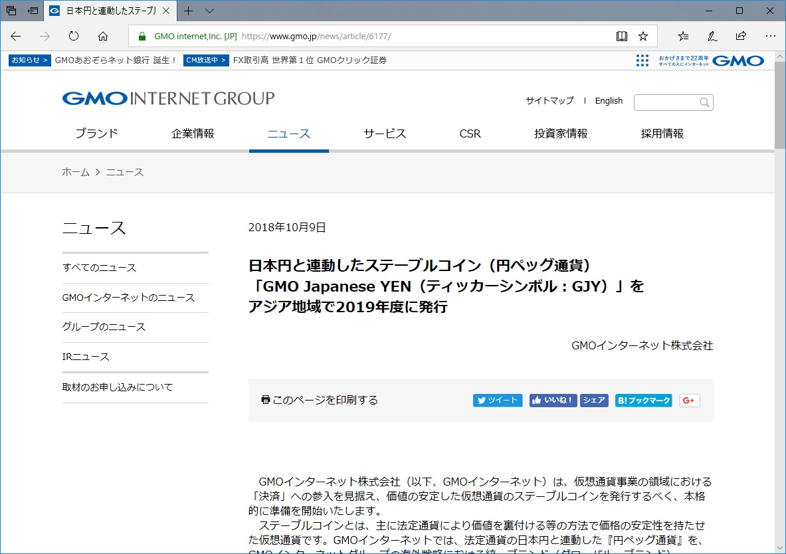Open the English language link
786x554 pixels.
[x=609, y=100]
